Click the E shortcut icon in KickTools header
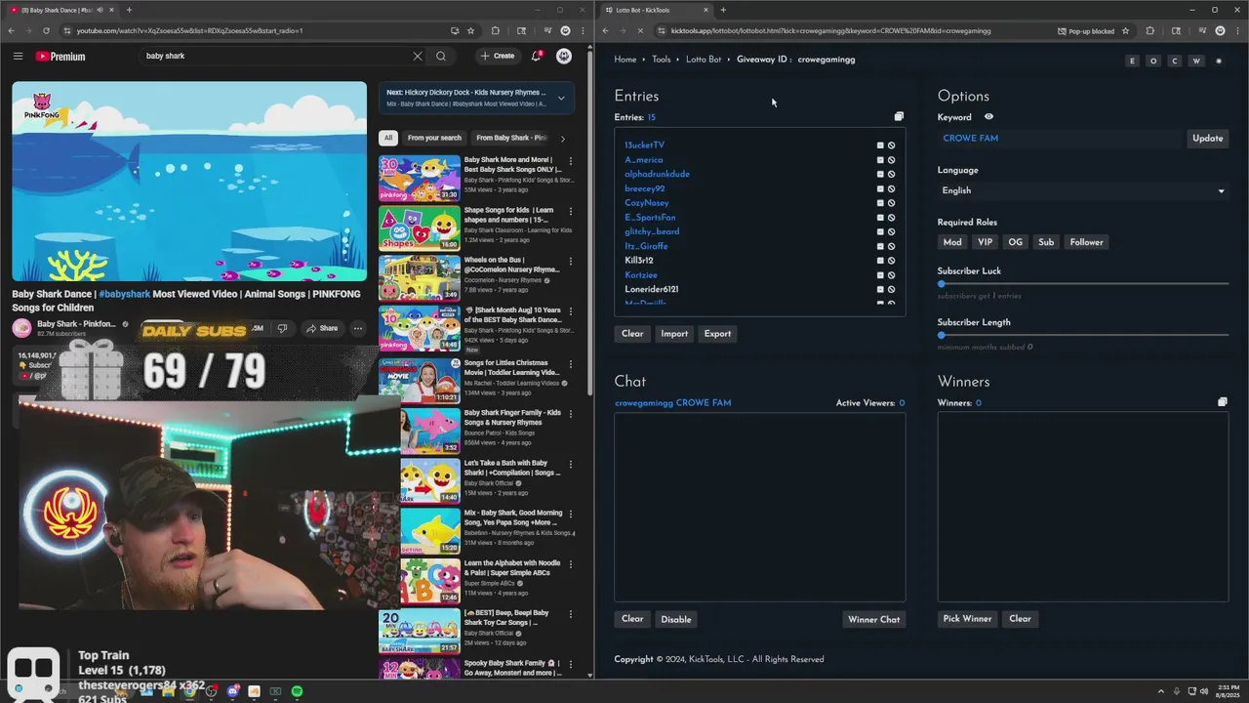The width and height of the screenshot is (1249, 703). (1132, 61)
